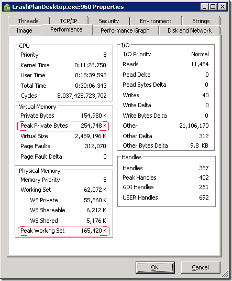Click the Handles value 387
Screen dimensions: 232x281
pos(204,168)
